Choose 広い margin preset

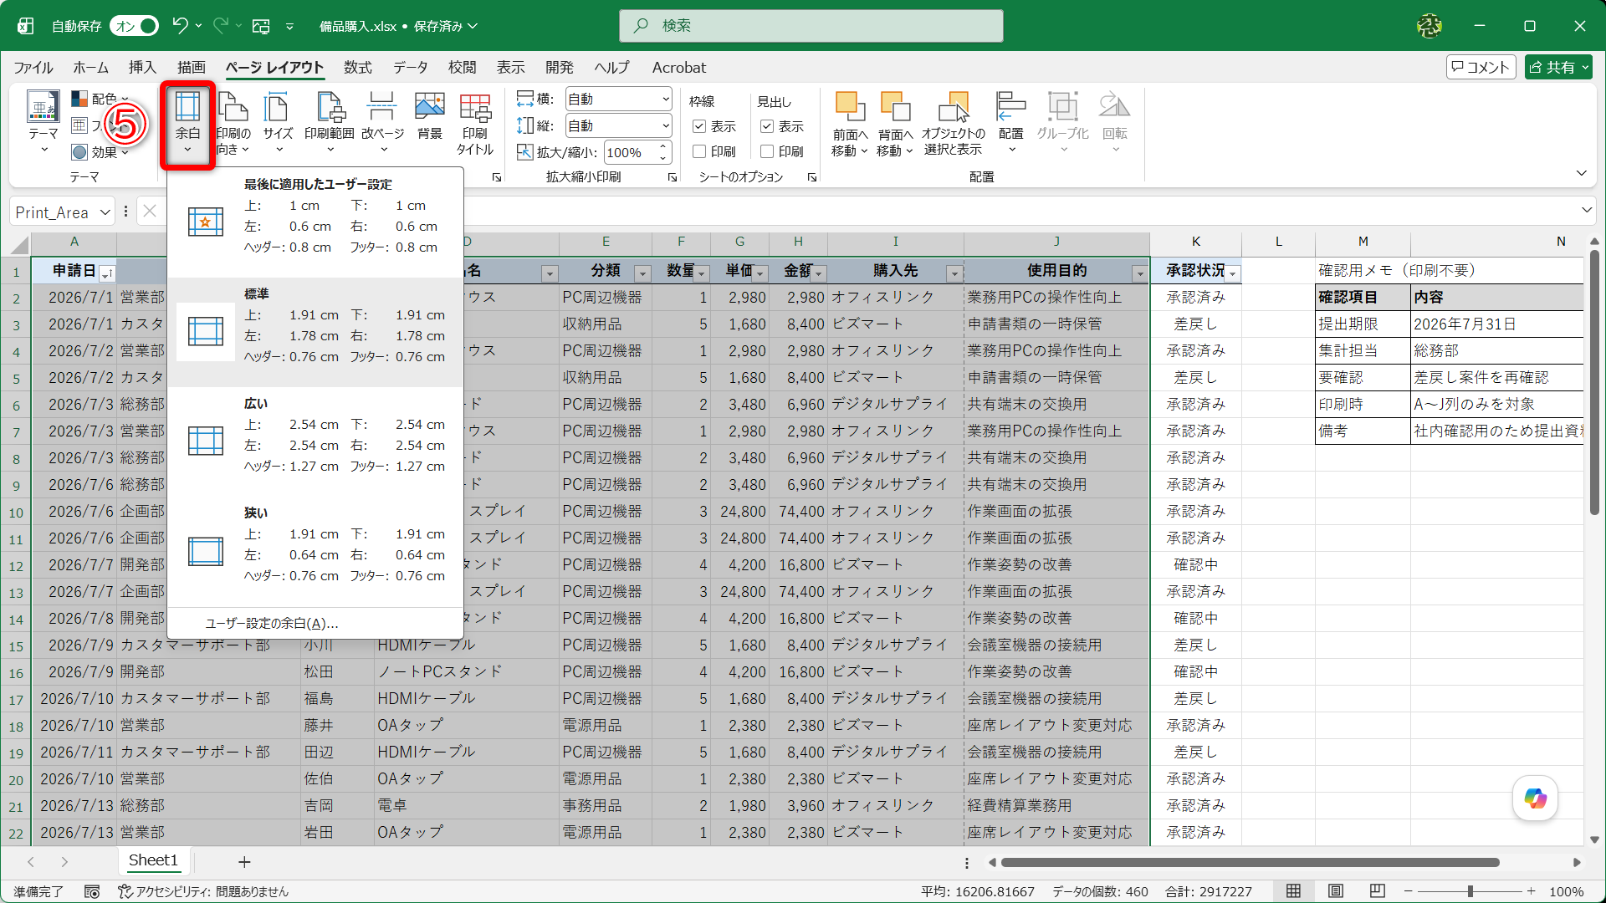pyautogui.click(x=315, y=441)
